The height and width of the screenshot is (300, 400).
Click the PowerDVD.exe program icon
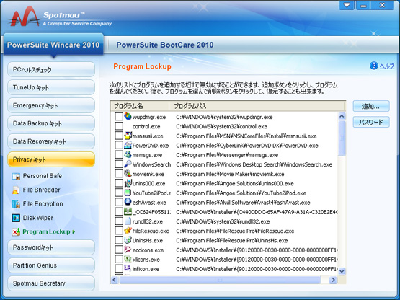pos(128,145)
